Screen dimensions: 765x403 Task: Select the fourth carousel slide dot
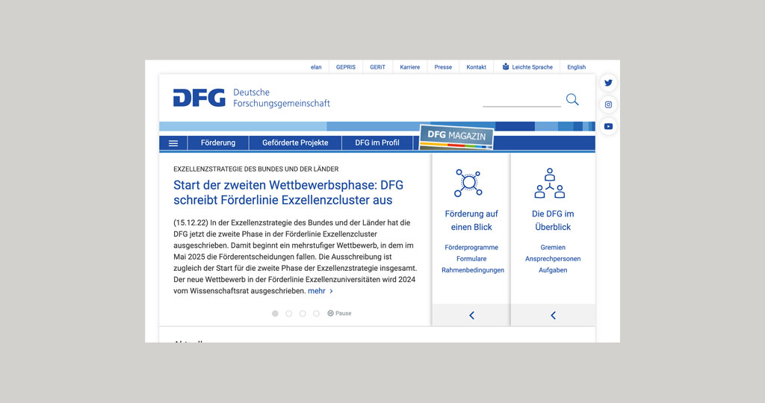click(316, 313)
